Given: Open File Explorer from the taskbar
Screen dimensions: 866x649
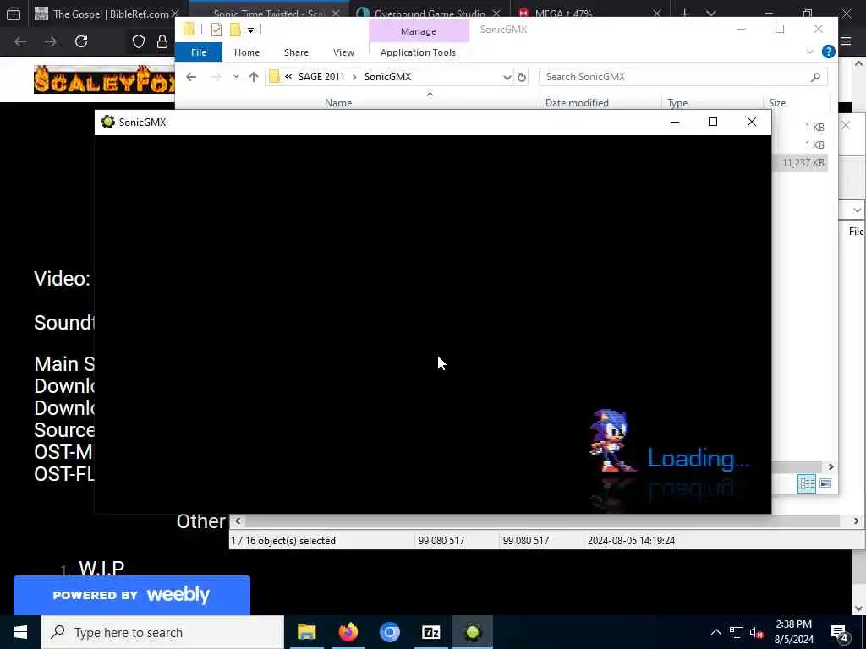Looking at the screenshot, I should (306, 632).
